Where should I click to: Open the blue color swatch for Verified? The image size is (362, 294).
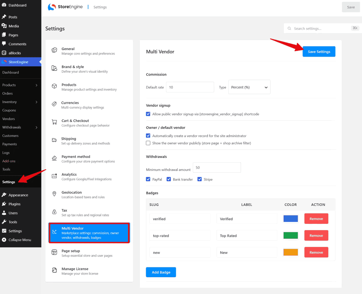pyautogui.click(x=291, y=219)
